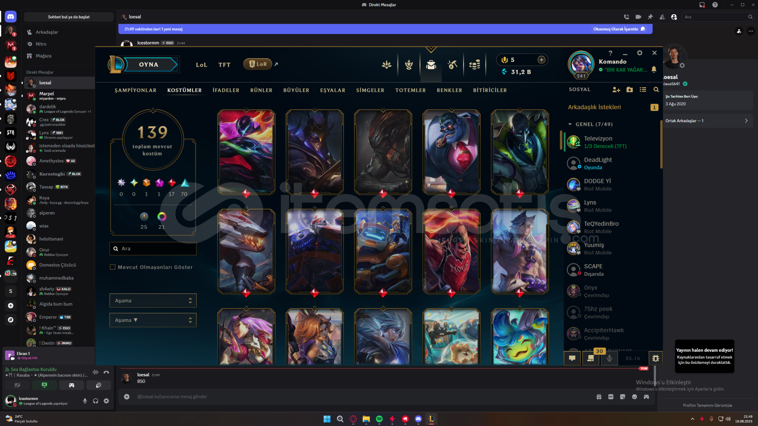Click Okunmuş Olarak İşaretle button

[619, 29]
